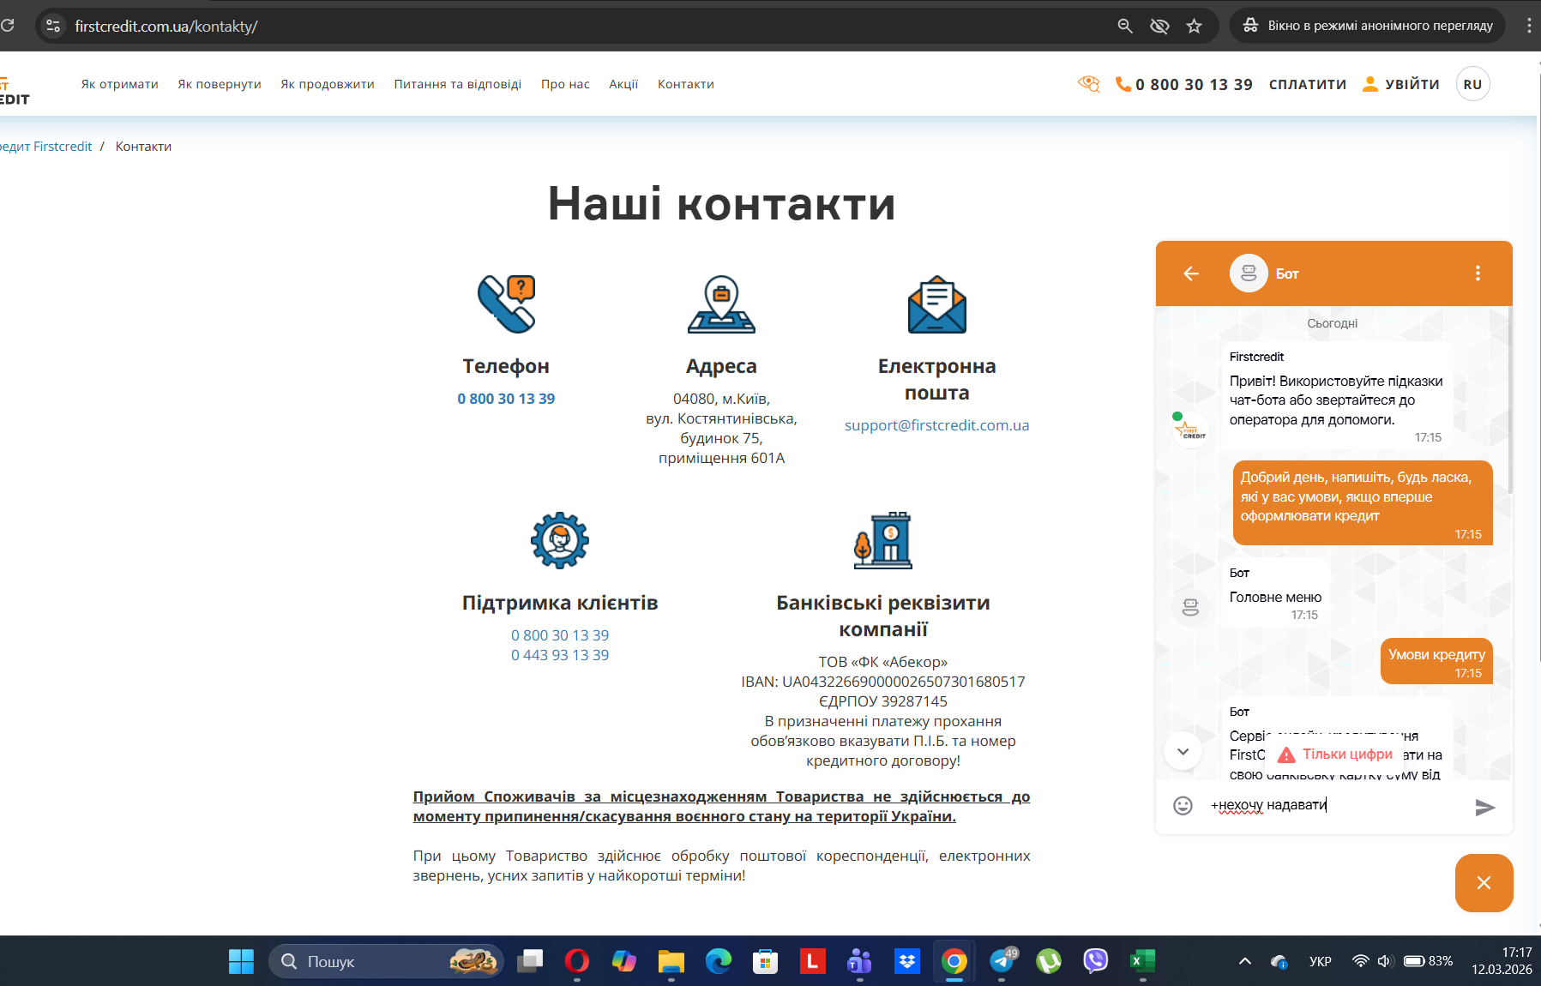The width and height of the screenshot is (1541, 986).
Task: Open Microsoft Edge from the taskbar
Action: pyautogui.click(x=719, y=961)
